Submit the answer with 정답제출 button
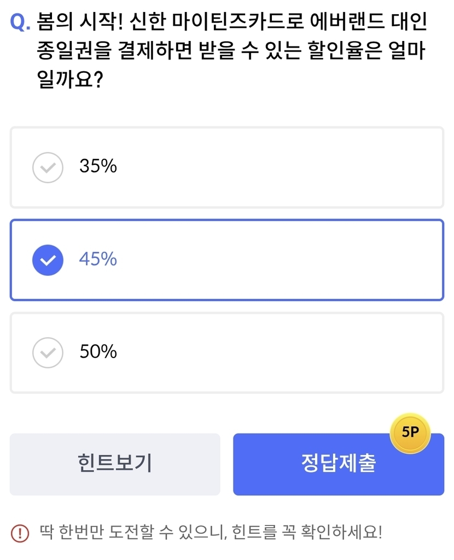The image size is (454, 560). 339,464
